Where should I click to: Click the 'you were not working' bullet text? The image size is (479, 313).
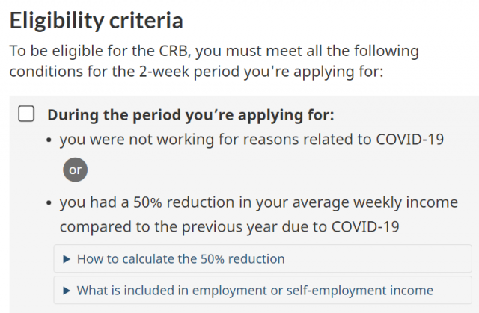251,140
